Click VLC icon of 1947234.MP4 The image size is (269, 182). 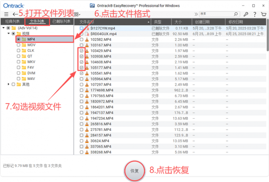coord(87,118)
